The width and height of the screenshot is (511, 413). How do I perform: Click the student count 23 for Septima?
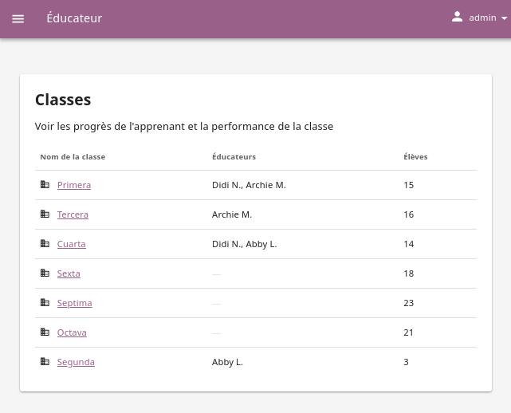coord(409,303)
